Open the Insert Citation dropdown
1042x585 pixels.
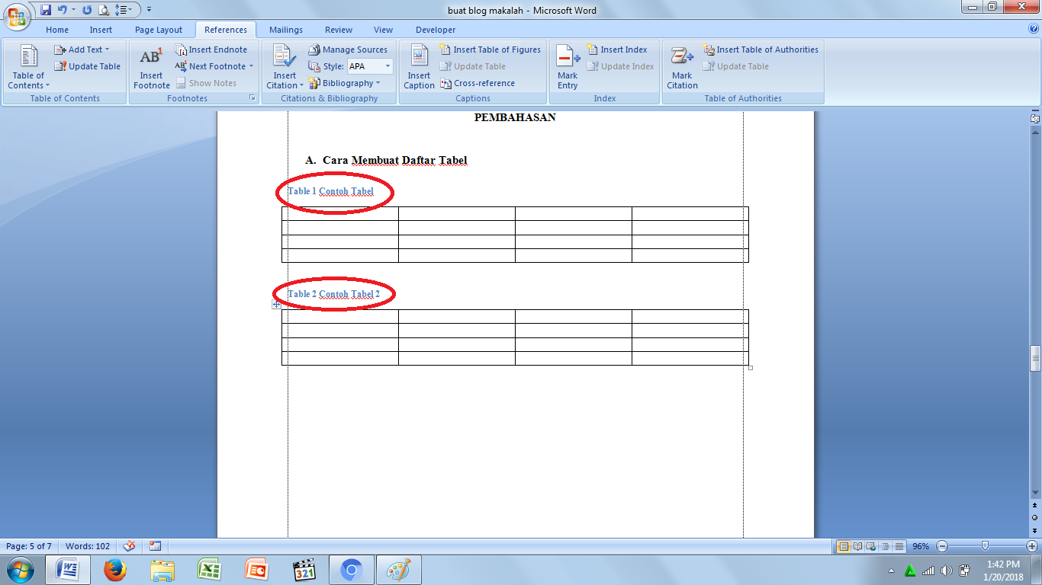click(x=283, y=67)
